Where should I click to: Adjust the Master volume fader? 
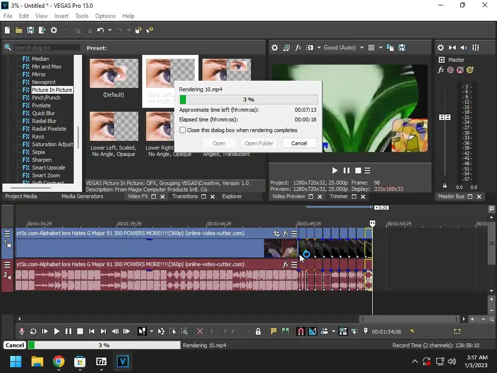coord(445,118)
